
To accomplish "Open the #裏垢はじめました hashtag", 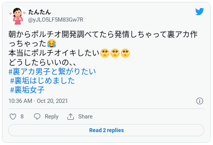I will pyautogui.click(x=43, y=80).
